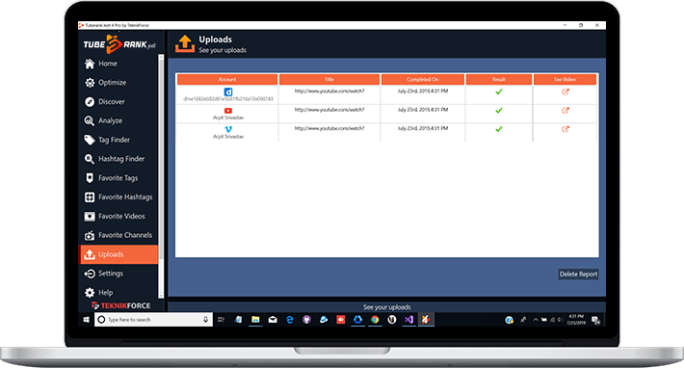The height and width of the screenshot is (368, 684).
Task: Open Task View on the taskbar
Action: tap(222, 320)
